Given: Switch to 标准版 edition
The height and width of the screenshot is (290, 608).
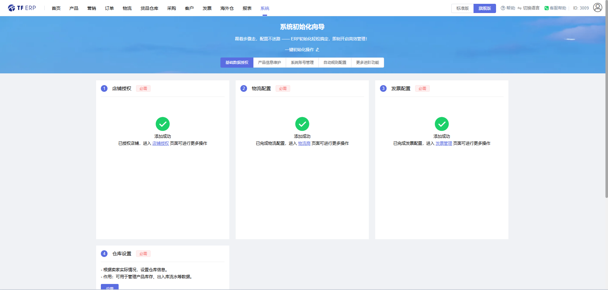Looking at the screenshot, I should [x=462, y=8].
